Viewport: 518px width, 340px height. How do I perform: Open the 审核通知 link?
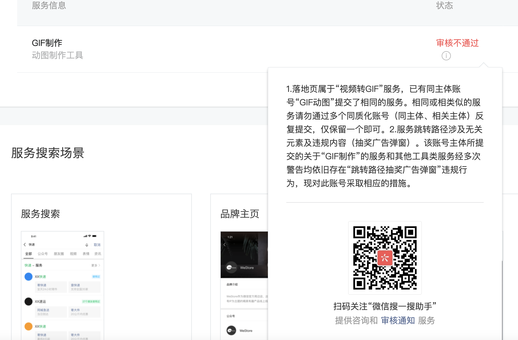(398, 320)
